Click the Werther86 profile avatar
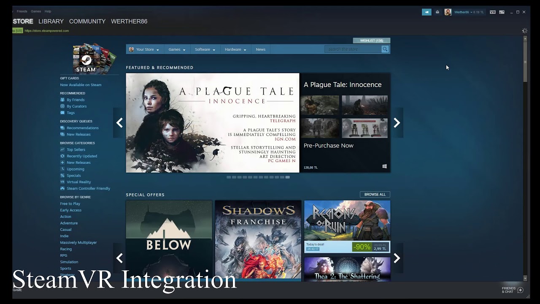The height and width of the screenshot is (304, 540). (448, 12)
